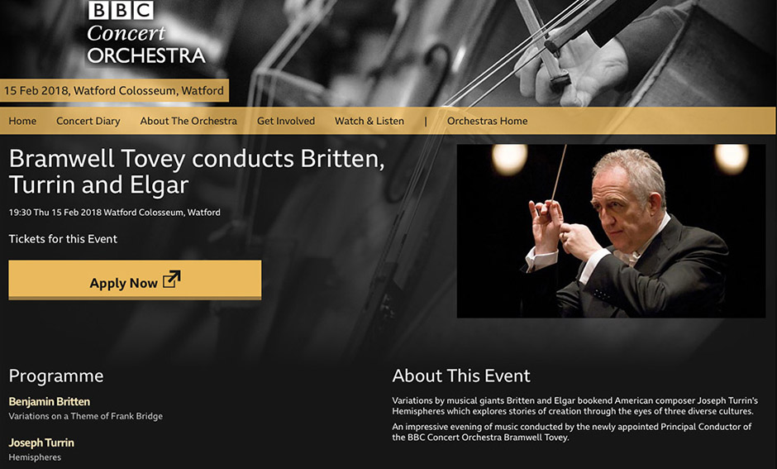Click the BBC logo blocks
Screen dimensions: 777x469
[x=121, y=10]
